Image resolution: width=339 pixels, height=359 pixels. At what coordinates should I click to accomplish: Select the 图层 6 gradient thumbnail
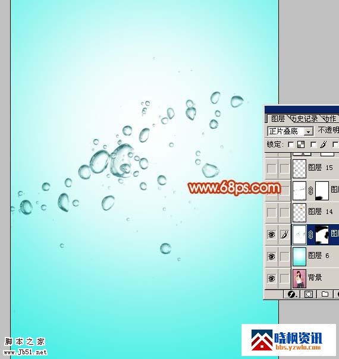tap(299, 256)
